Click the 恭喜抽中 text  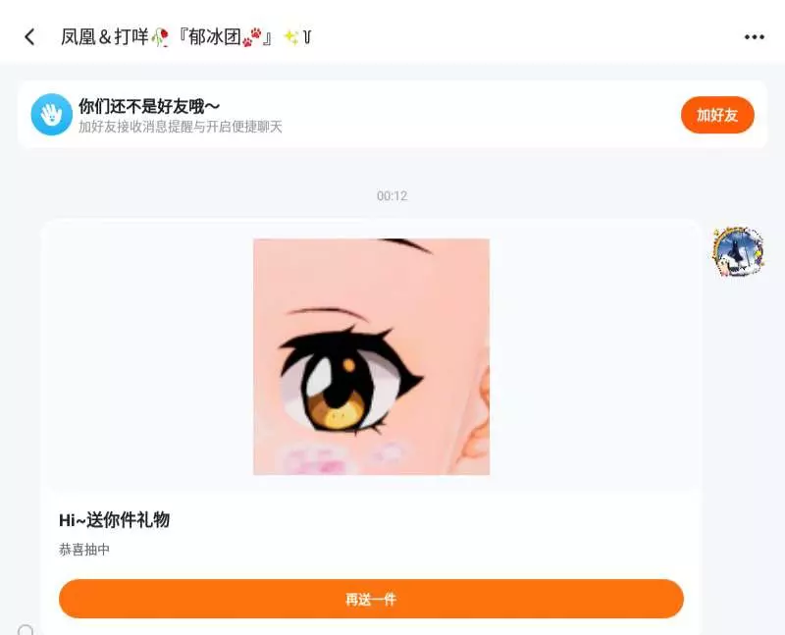84,550
